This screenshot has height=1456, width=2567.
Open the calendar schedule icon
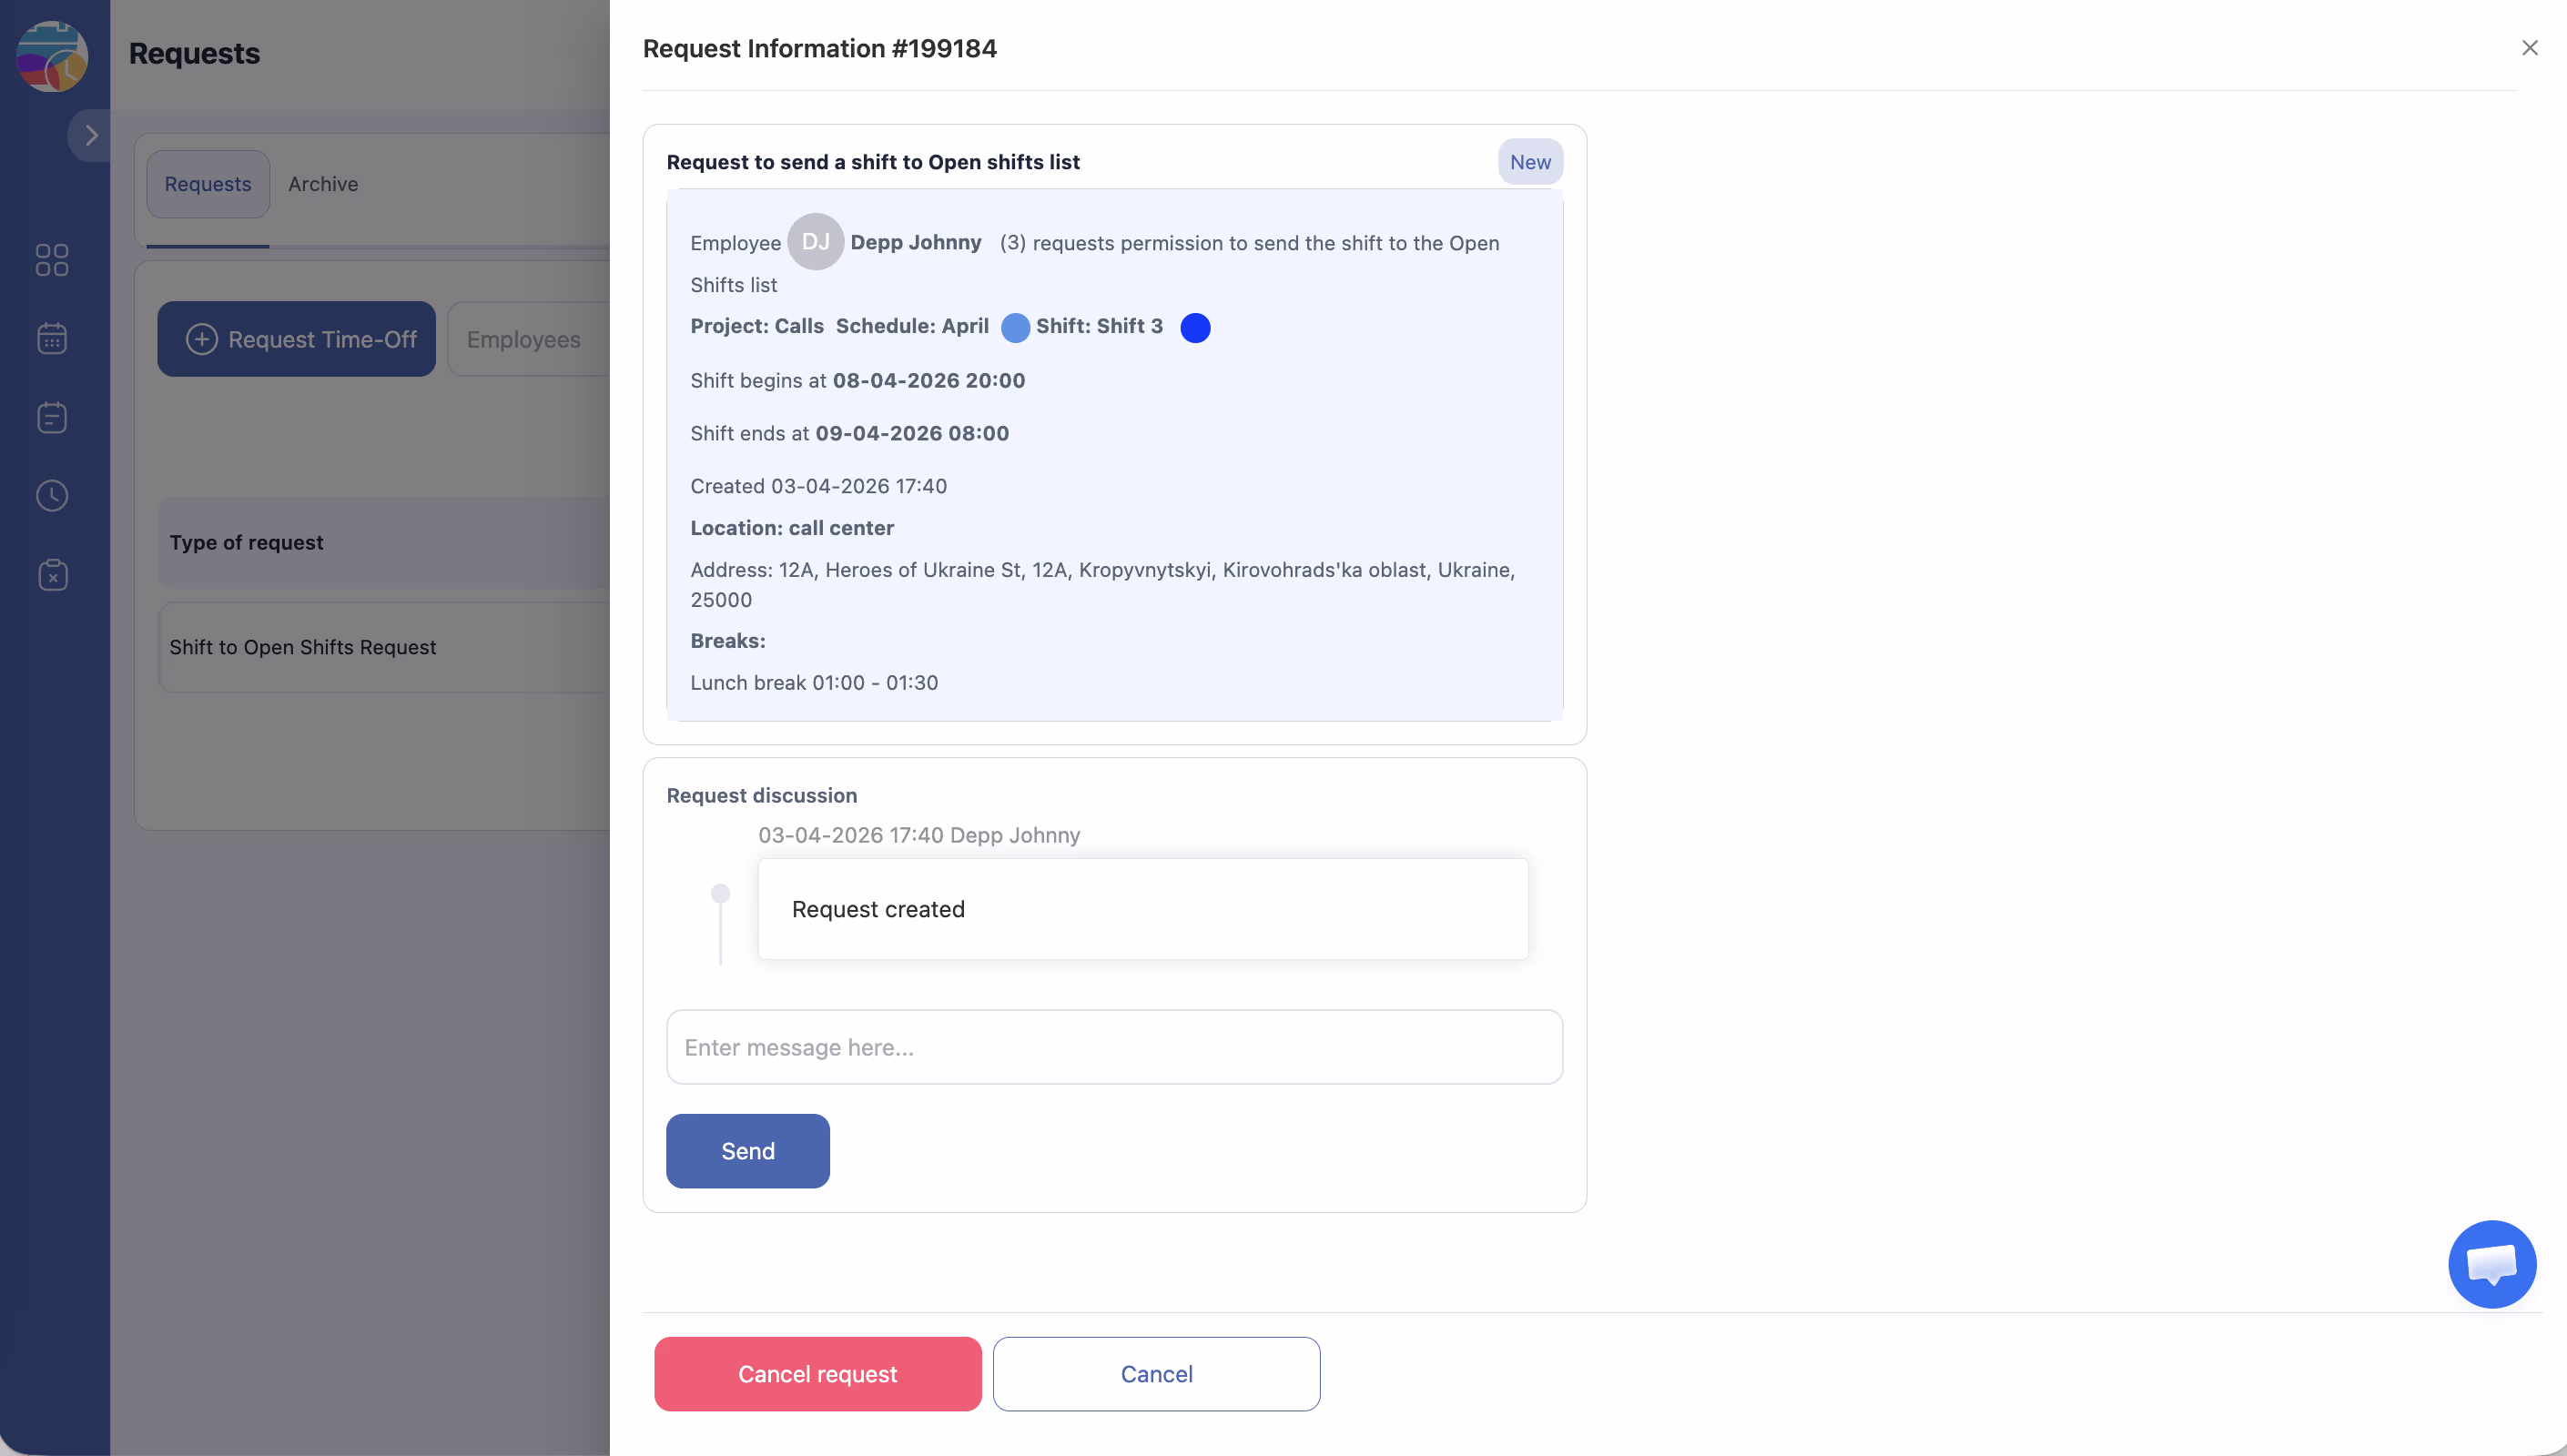click(52, 339)
